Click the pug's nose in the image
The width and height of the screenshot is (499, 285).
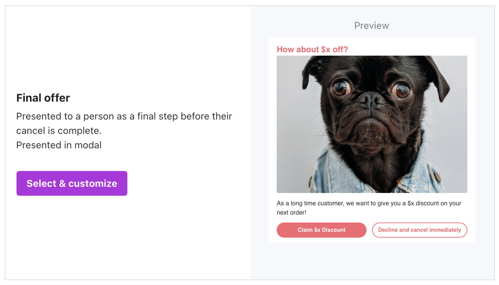pyautogui.click(x=371, y=100)
